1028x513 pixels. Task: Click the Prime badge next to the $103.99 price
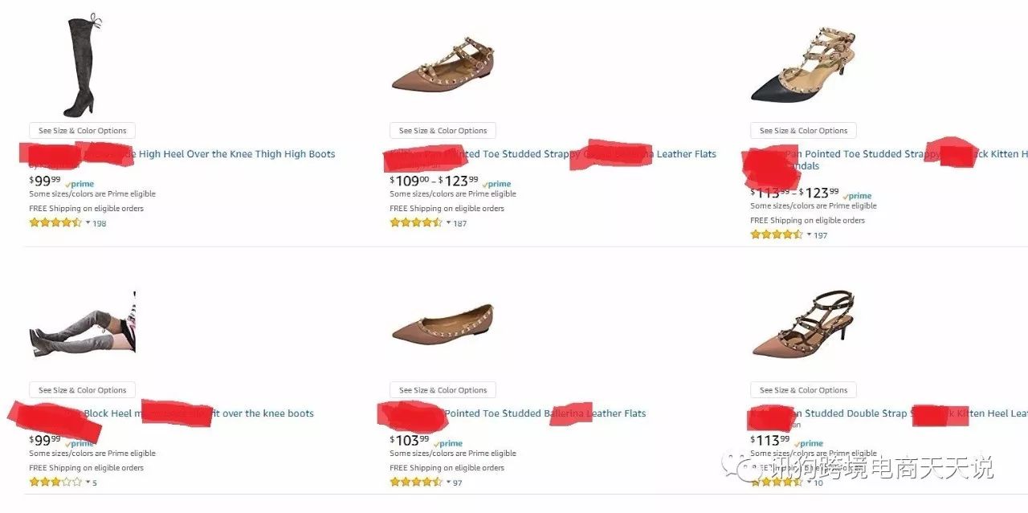(448, 443)
